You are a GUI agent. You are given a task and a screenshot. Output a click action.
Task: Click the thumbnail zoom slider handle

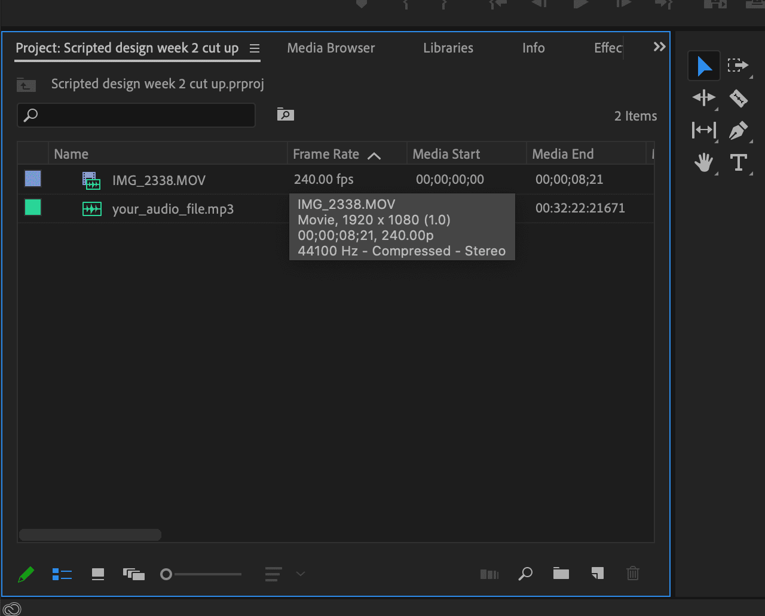[x=166, y=574]
